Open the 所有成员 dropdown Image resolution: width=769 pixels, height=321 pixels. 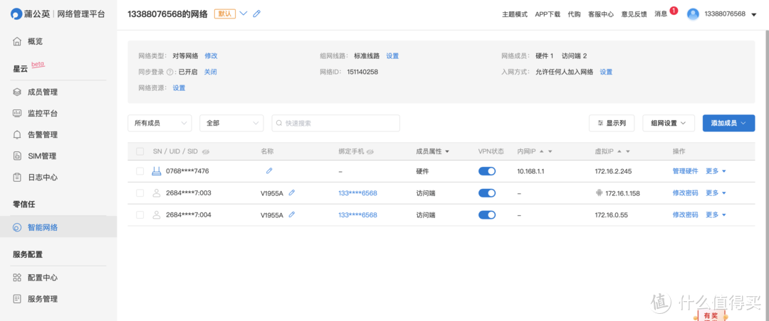[159, 124]
